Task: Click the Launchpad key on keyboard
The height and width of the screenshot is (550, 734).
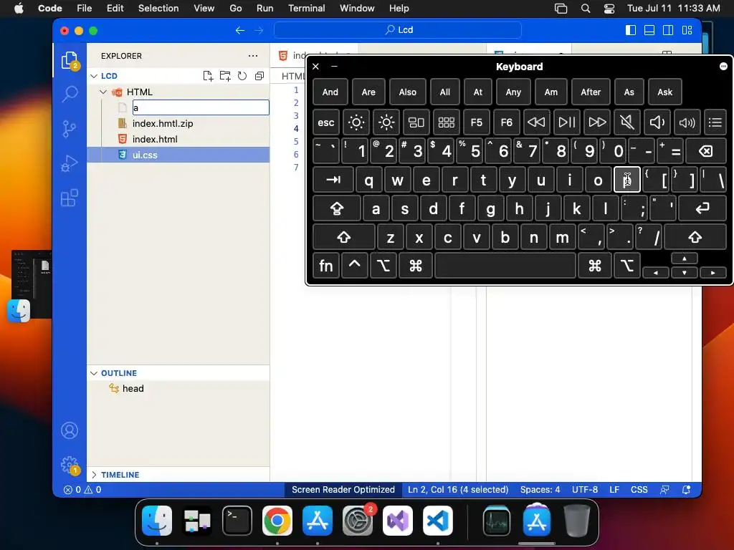Action: point(446,122)
